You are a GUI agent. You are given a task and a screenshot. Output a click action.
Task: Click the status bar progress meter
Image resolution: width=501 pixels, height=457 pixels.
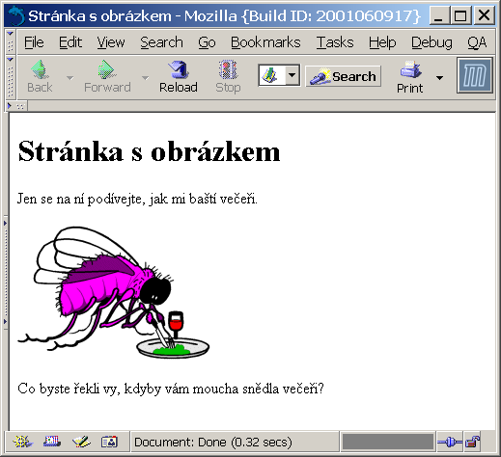(x=388, y=442)
